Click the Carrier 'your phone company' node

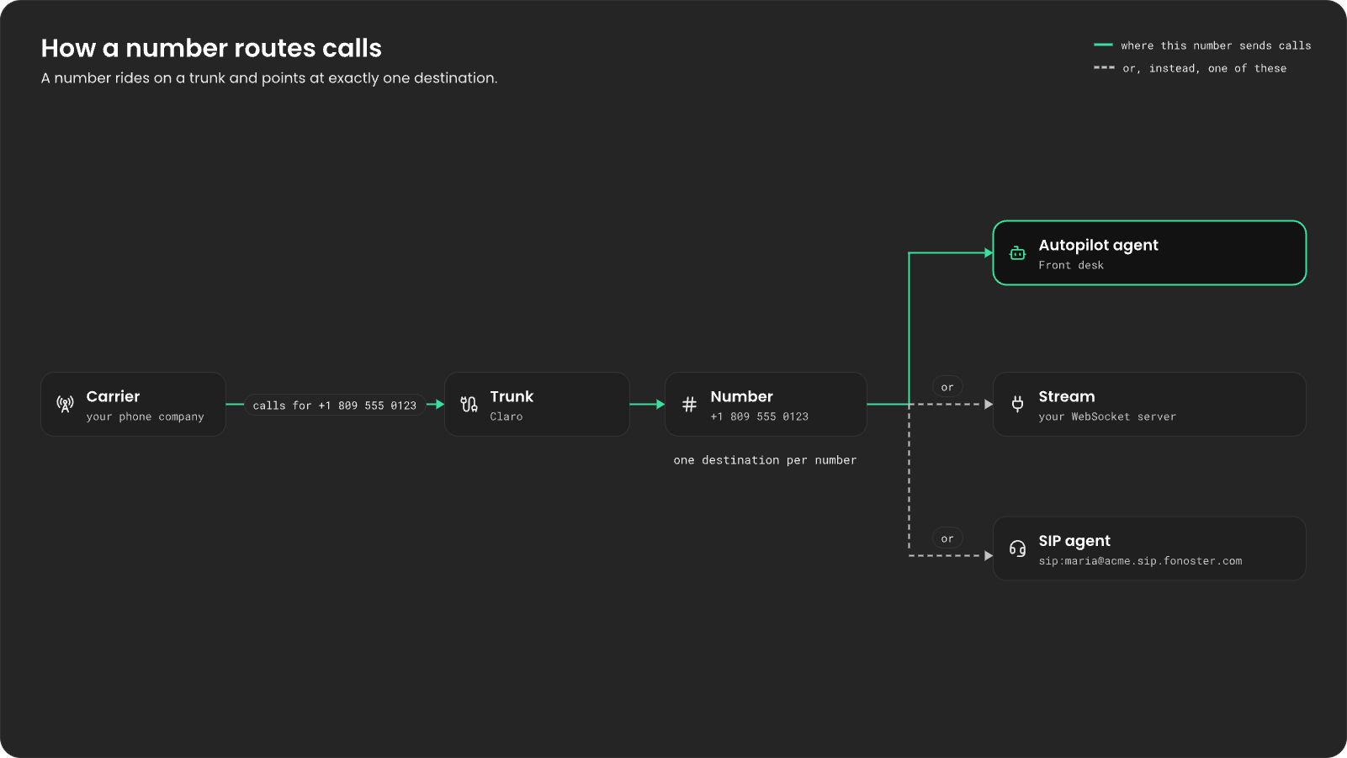[x=133, y=404]
